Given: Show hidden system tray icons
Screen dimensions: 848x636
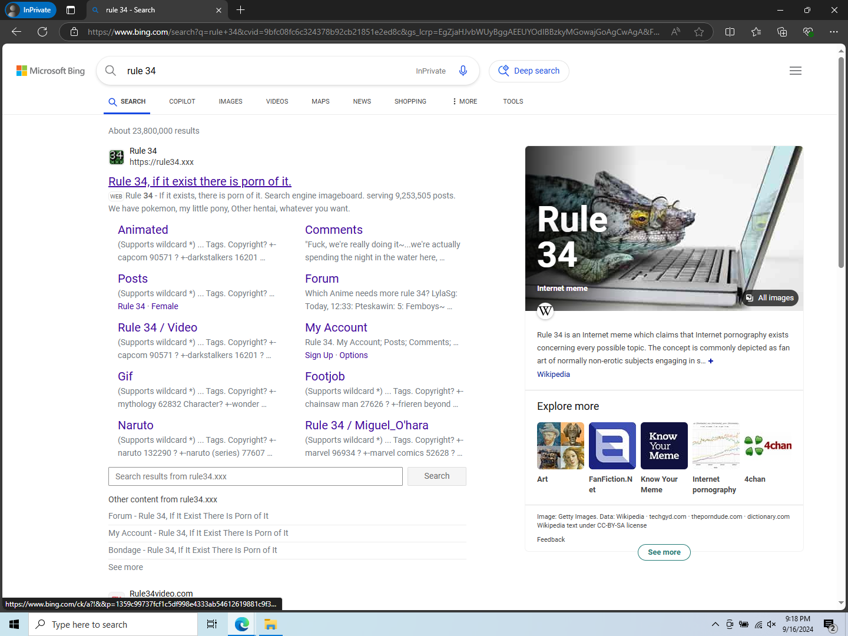Looking at the screenshot, I should [715, 624].
